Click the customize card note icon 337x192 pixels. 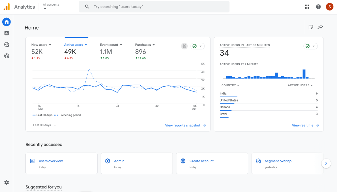click(x=311, y=27)
